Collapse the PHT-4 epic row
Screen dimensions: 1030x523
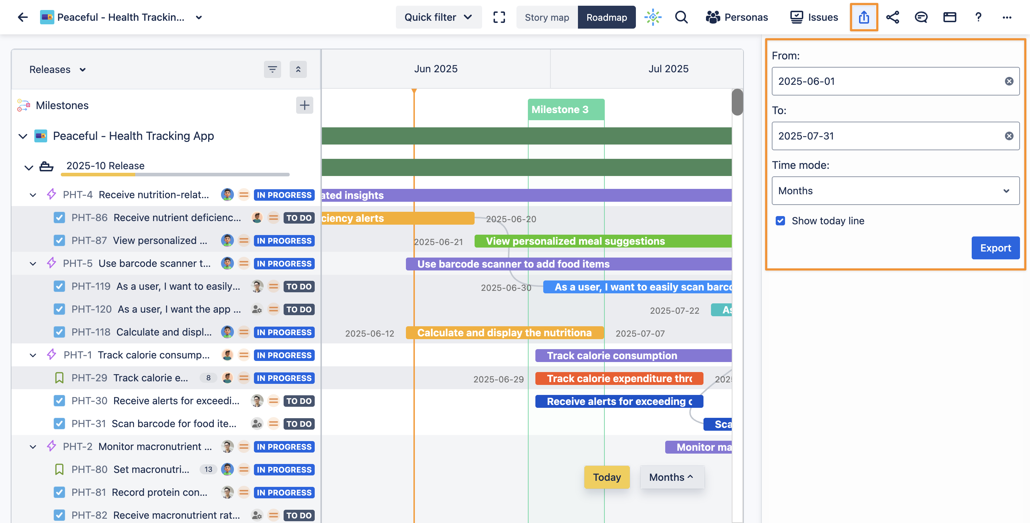(x=33, y=195)
